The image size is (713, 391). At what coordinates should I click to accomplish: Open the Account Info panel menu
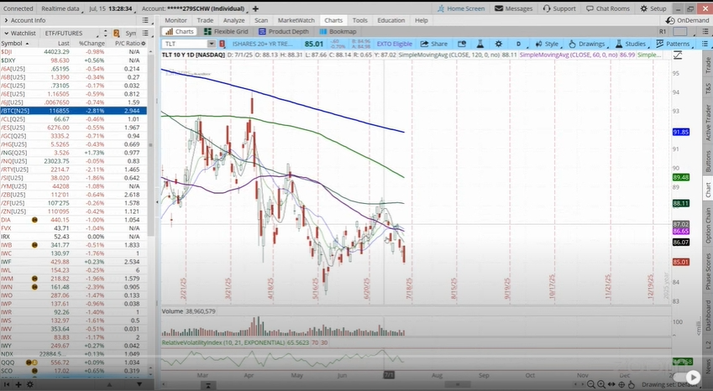(x=145, y=20)
